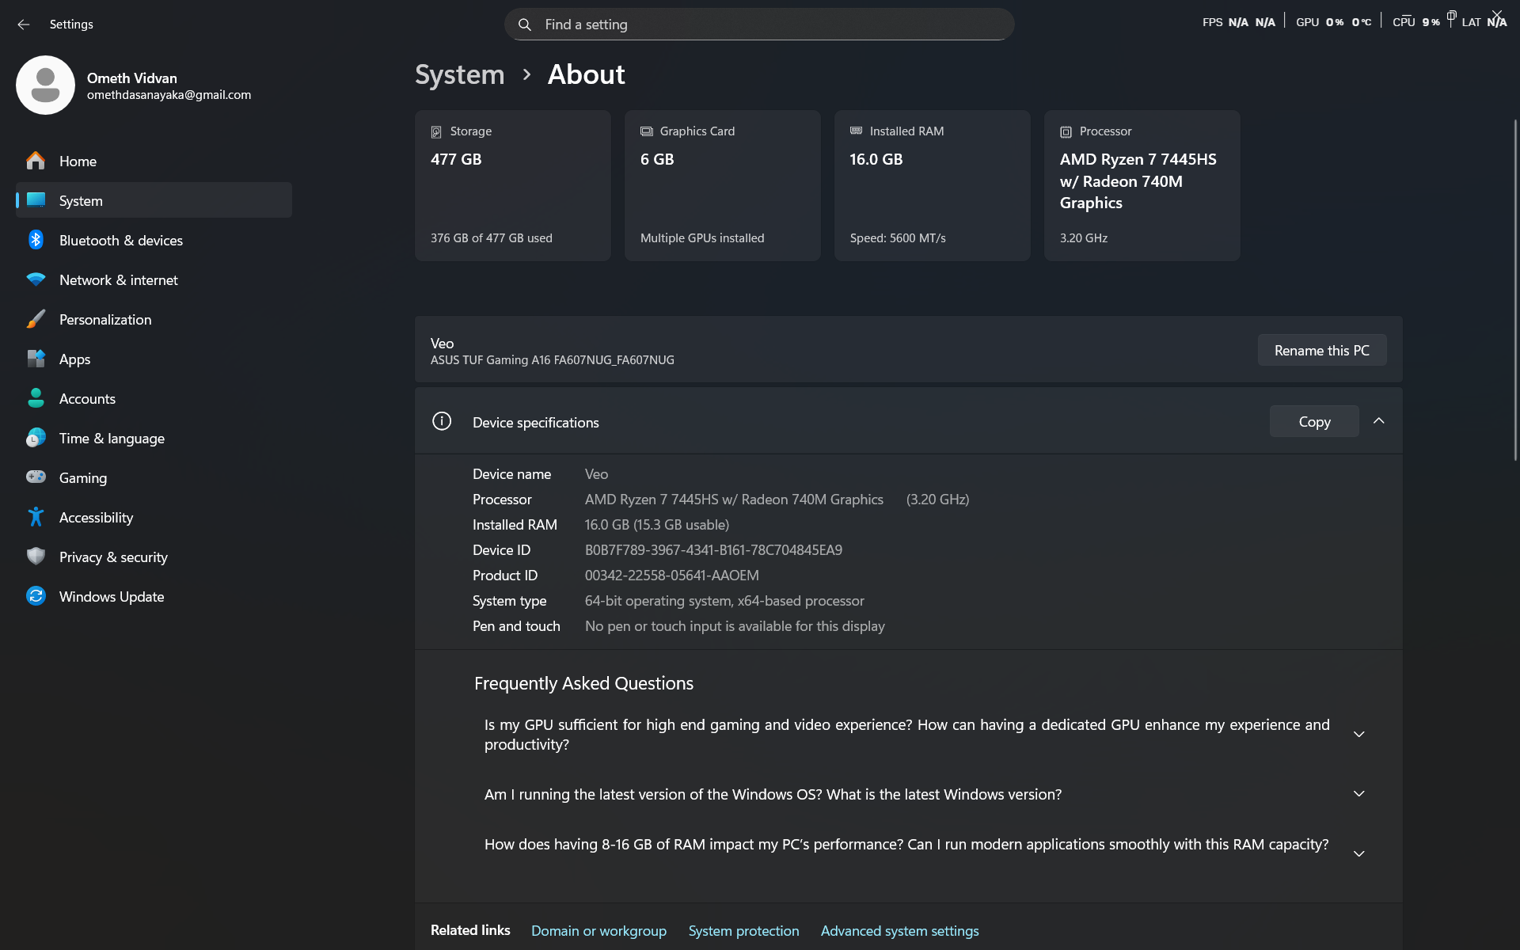The width and height of the screenshot is (1520, 950).
Task: Click the Gaming controller icon
Action: pyautogui.click(x=36, y=477)
